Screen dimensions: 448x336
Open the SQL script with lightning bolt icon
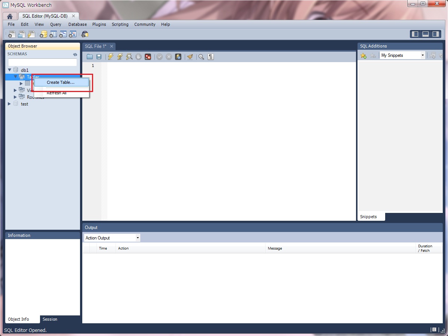click(31, 34)
